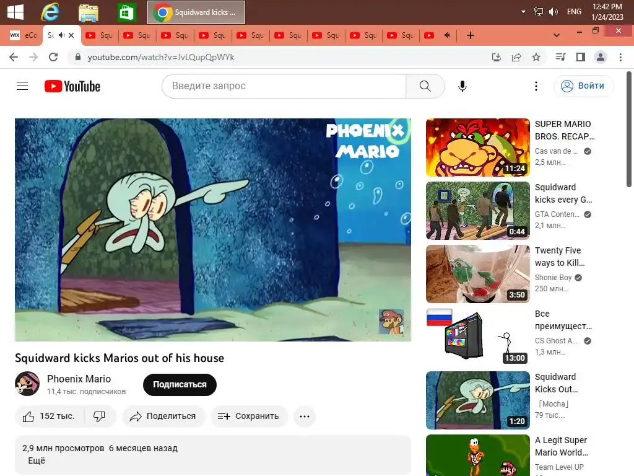This screenshot has width=634, height=476.
Task: Open the Windows Start menu
Action: pyautogui.click(x=15, y=12)
